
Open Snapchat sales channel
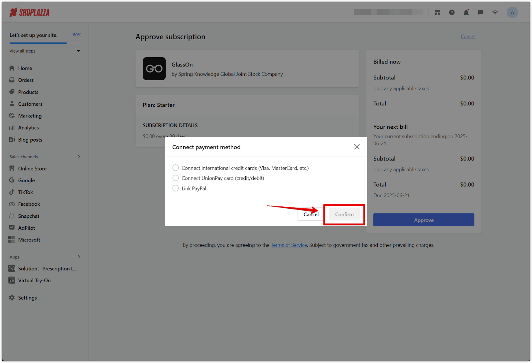[x=29, y=216]
